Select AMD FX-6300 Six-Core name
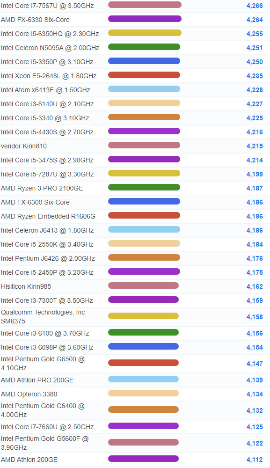Image resolution: width=270 pixels, height=468 pixels. point(35,202)
